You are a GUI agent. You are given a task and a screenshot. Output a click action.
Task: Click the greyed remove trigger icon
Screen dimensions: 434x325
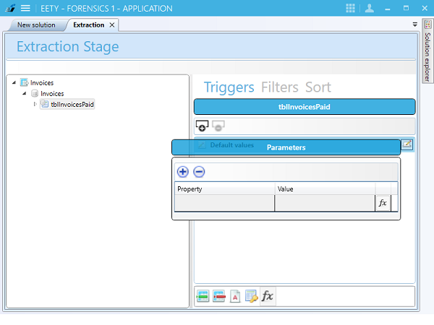click(x=218, y=126)
